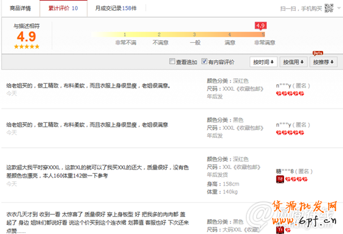
Task: Click the T2 member badge of 糖***8
Action: tap(280, 179)
